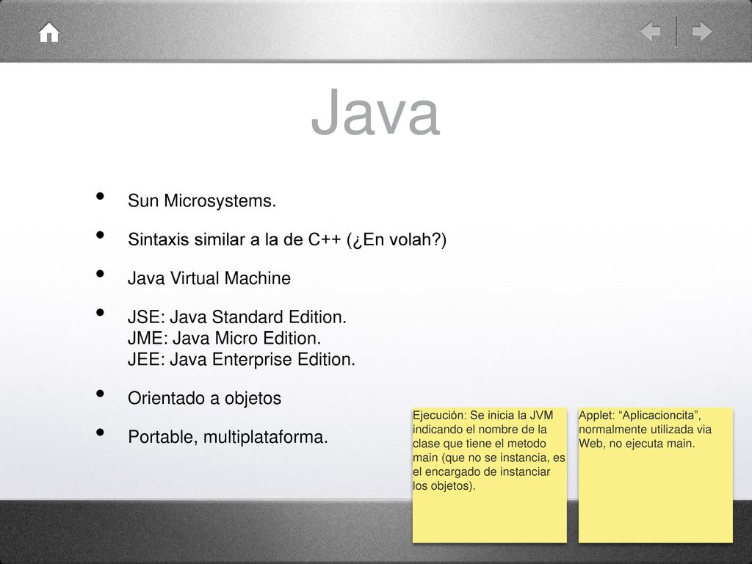The image size is (752, 564).
Task: Open the Applet yellow sticky note
Action: point(656,475)
